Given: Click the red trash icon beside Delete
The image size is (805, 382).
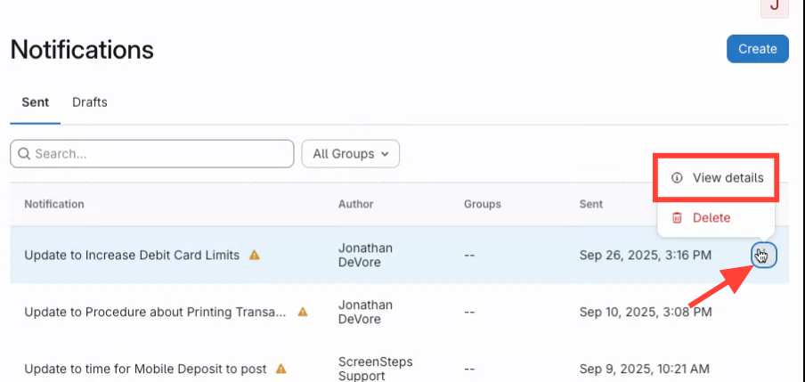Looking at the screenshot, I should (x=677, y=218).
